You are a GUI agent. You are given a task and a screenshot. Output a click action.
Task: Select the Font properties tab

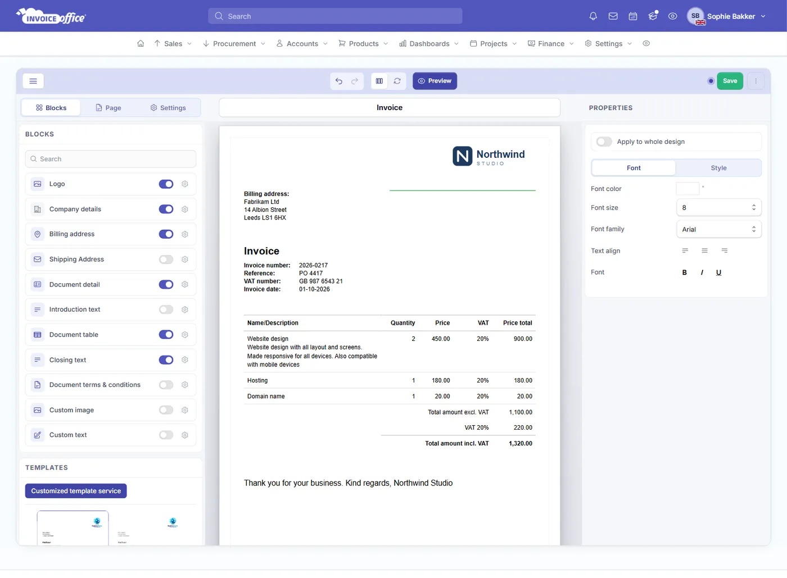[634, 168]
